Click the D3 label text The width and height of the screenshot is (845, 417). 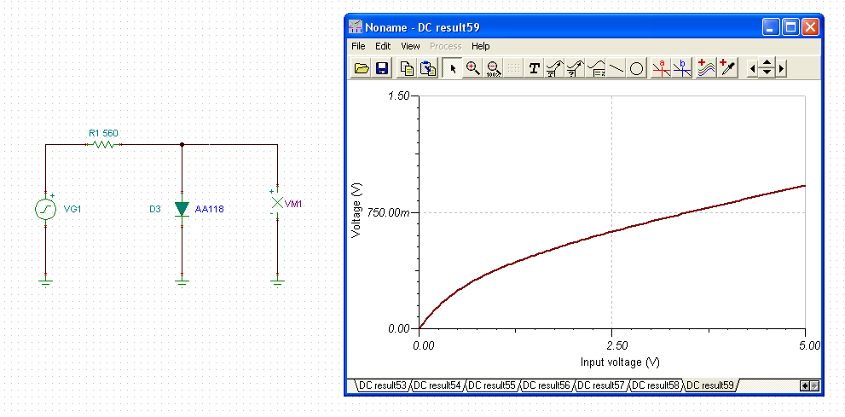(154, 209)
